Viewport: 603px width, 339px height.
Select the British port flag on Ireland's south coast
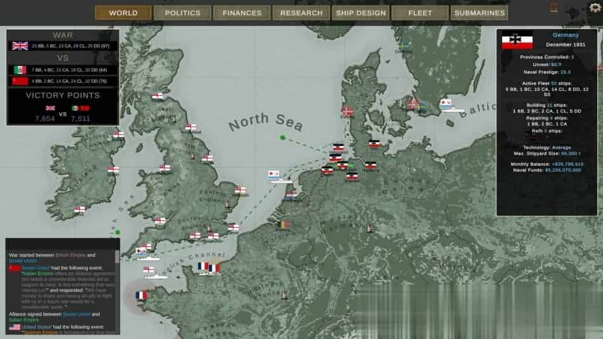80,209
